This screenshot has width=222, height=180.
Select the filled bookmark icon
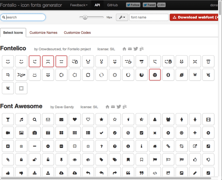point(128,159)
